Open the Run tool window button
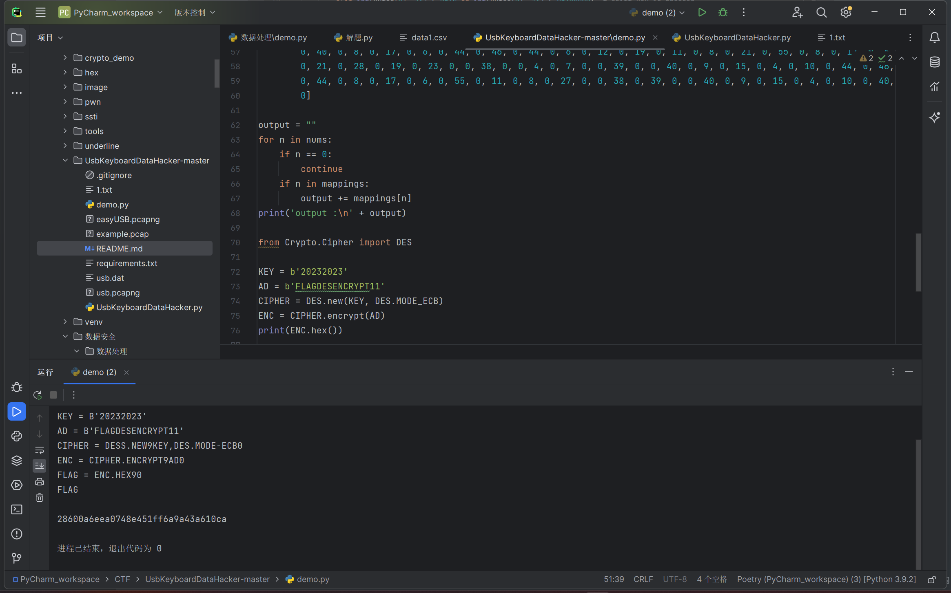This screenshot has height=593, width=951. pyautogui.click(x=17, y=412)
